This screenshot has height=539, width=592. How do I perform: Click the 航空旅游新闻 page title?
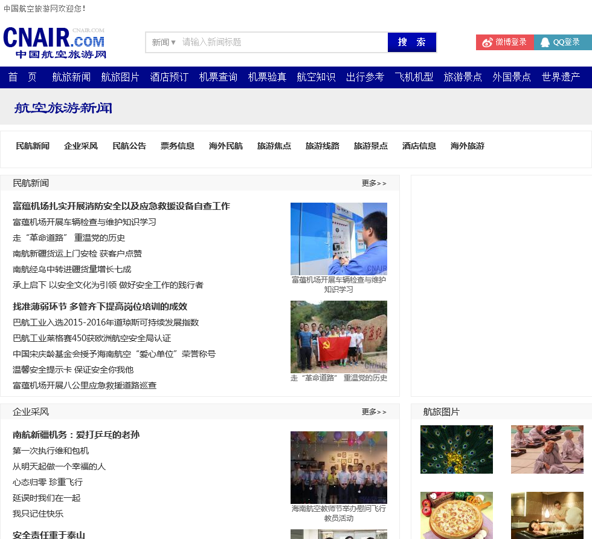(63, 108)
